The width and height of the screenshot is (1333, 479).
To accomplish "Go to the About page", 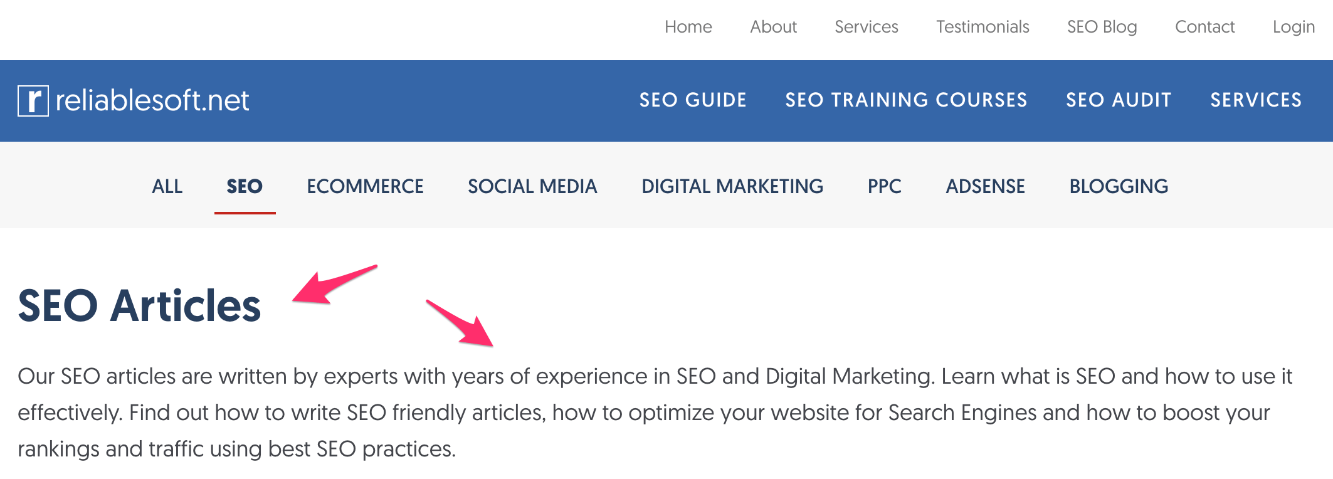I will (773, 27).
